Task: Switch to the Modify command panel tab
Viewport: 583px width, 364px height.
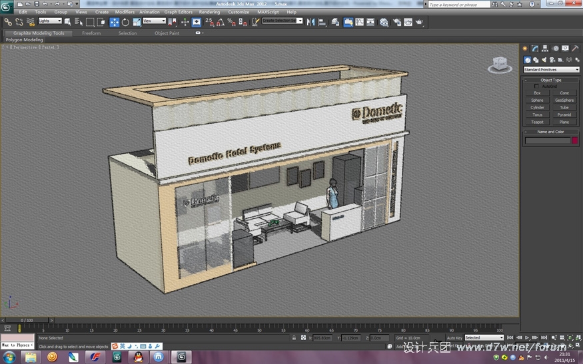Action: tap(535, 49)
